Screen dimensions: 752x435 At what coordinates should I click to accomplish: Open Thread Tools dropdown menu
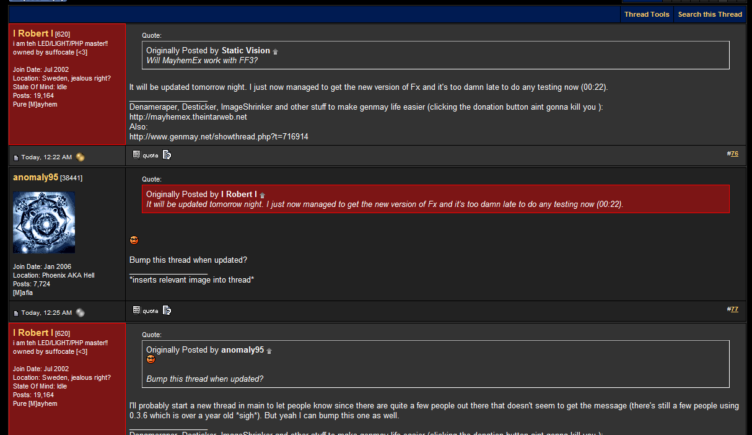(647, 14)
